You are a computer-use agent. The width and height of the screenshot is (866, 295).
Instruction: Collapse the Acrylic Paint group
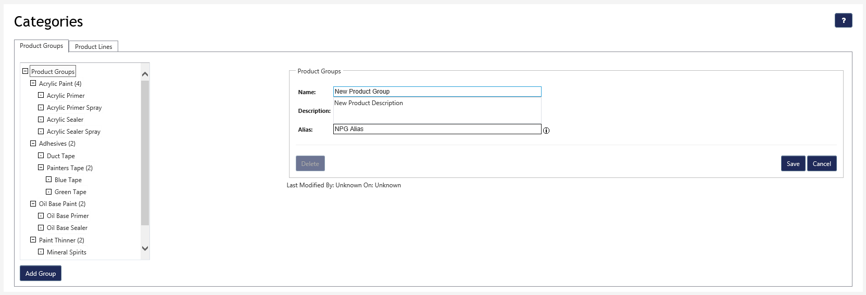click(33, 83)
